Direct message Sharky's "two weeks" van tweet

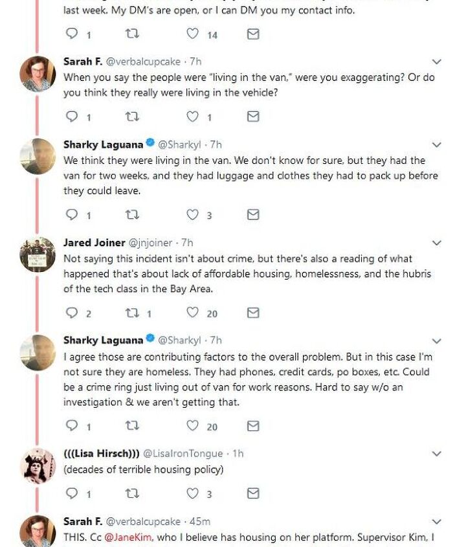(x=254, y=215)
